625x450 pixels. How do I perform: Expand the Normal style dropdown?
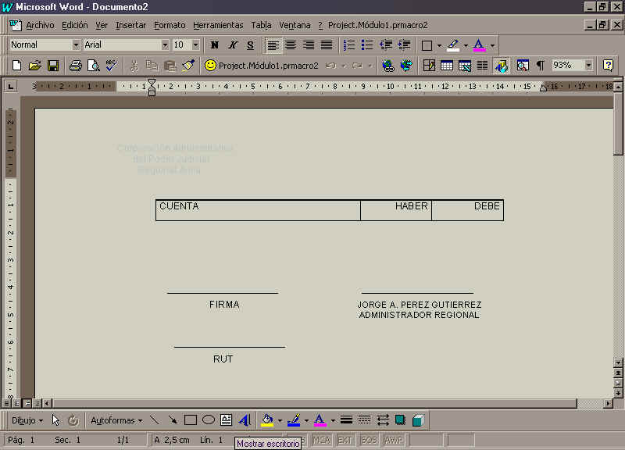tap(76, 45)
